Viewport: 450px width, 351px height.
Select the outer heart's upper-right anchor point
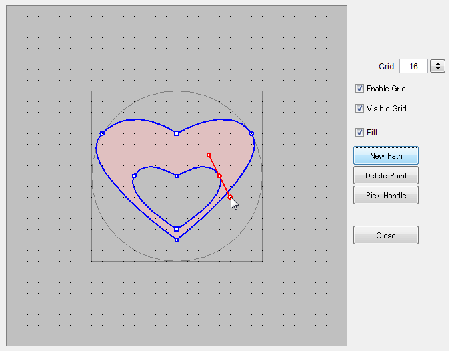pos(251,133)
